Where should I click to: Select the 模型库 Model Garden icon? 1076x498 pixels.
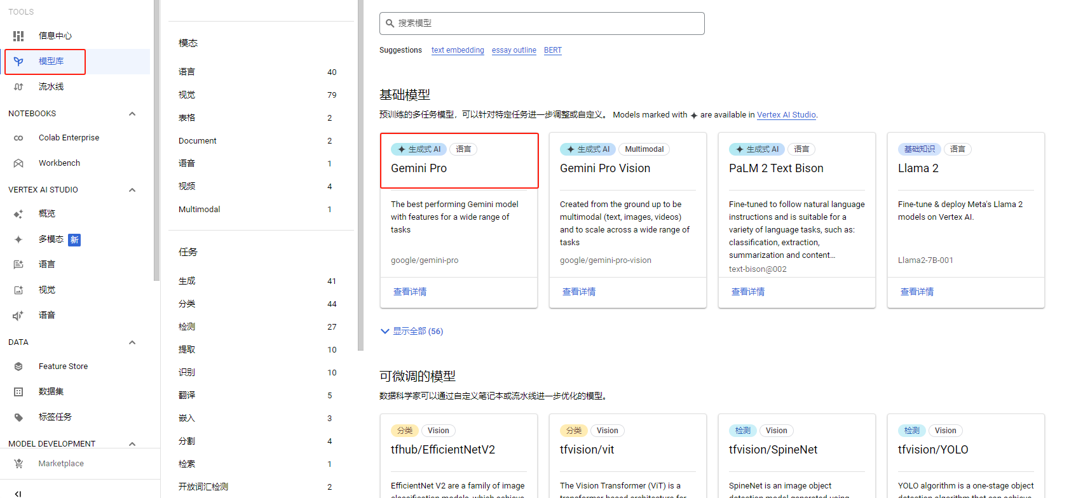[18, 62]
